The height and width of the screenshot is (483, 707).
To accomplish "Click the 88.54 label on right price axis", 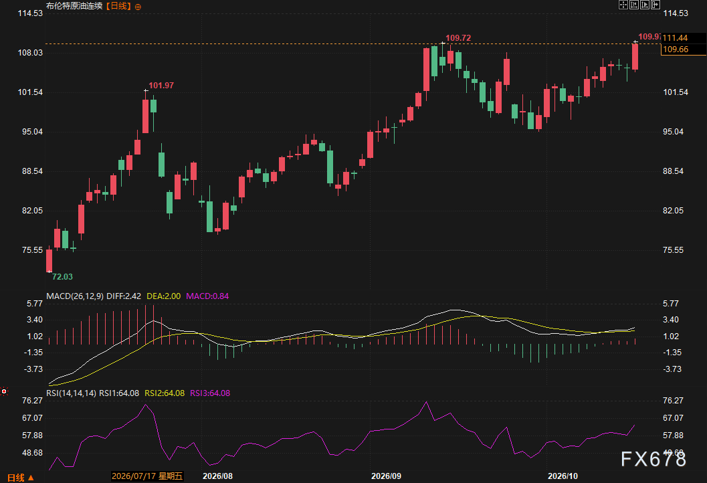I will (x=673, y=171).
